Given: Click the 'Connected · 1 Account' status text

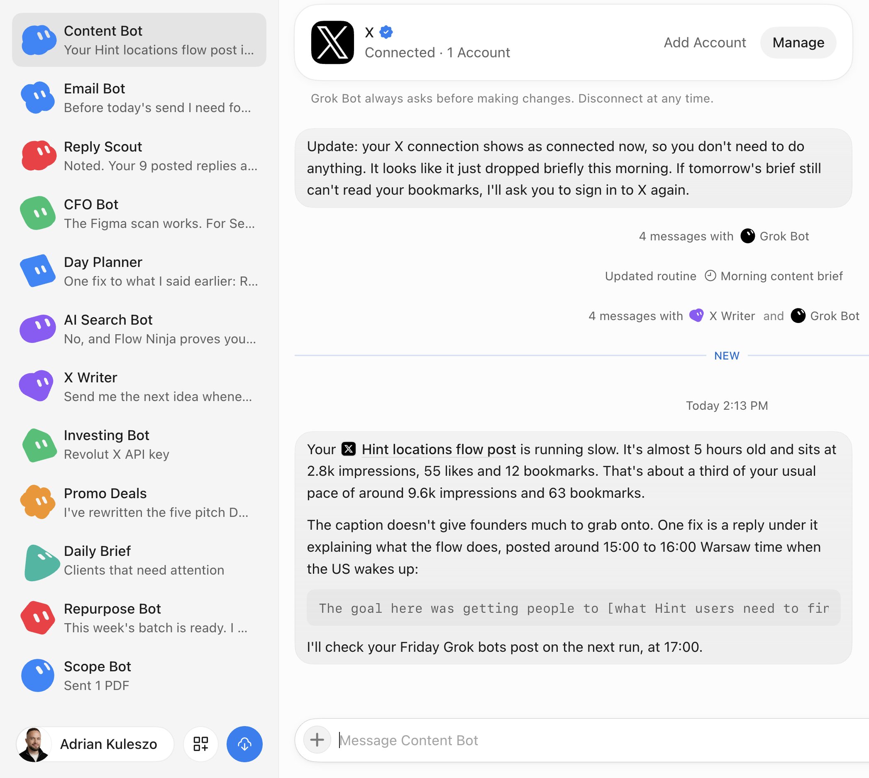Looking at the screenshot, I should coord(437,53).
